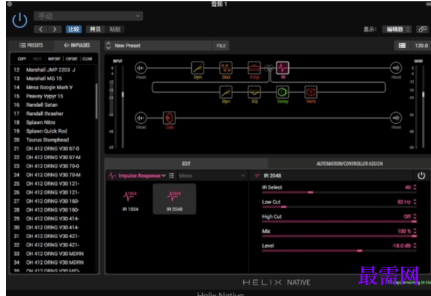Click the 比较 compare button
This screenshot has height=296, width=431.
point(74,29)
